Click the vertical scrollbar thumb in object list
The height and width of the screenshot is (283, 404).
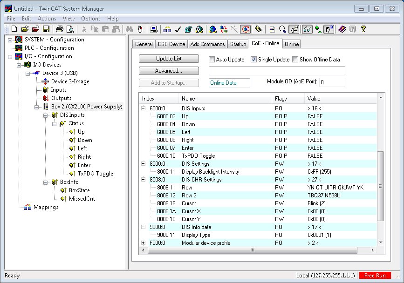pos(380,186)
